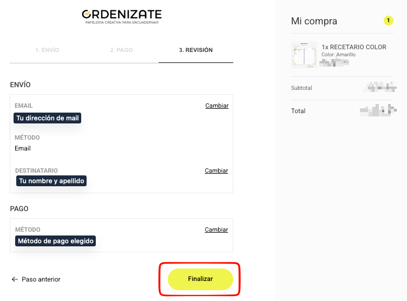
Task: Click the 'Color: Amarillo' variant text
Action: pos(338,55)
